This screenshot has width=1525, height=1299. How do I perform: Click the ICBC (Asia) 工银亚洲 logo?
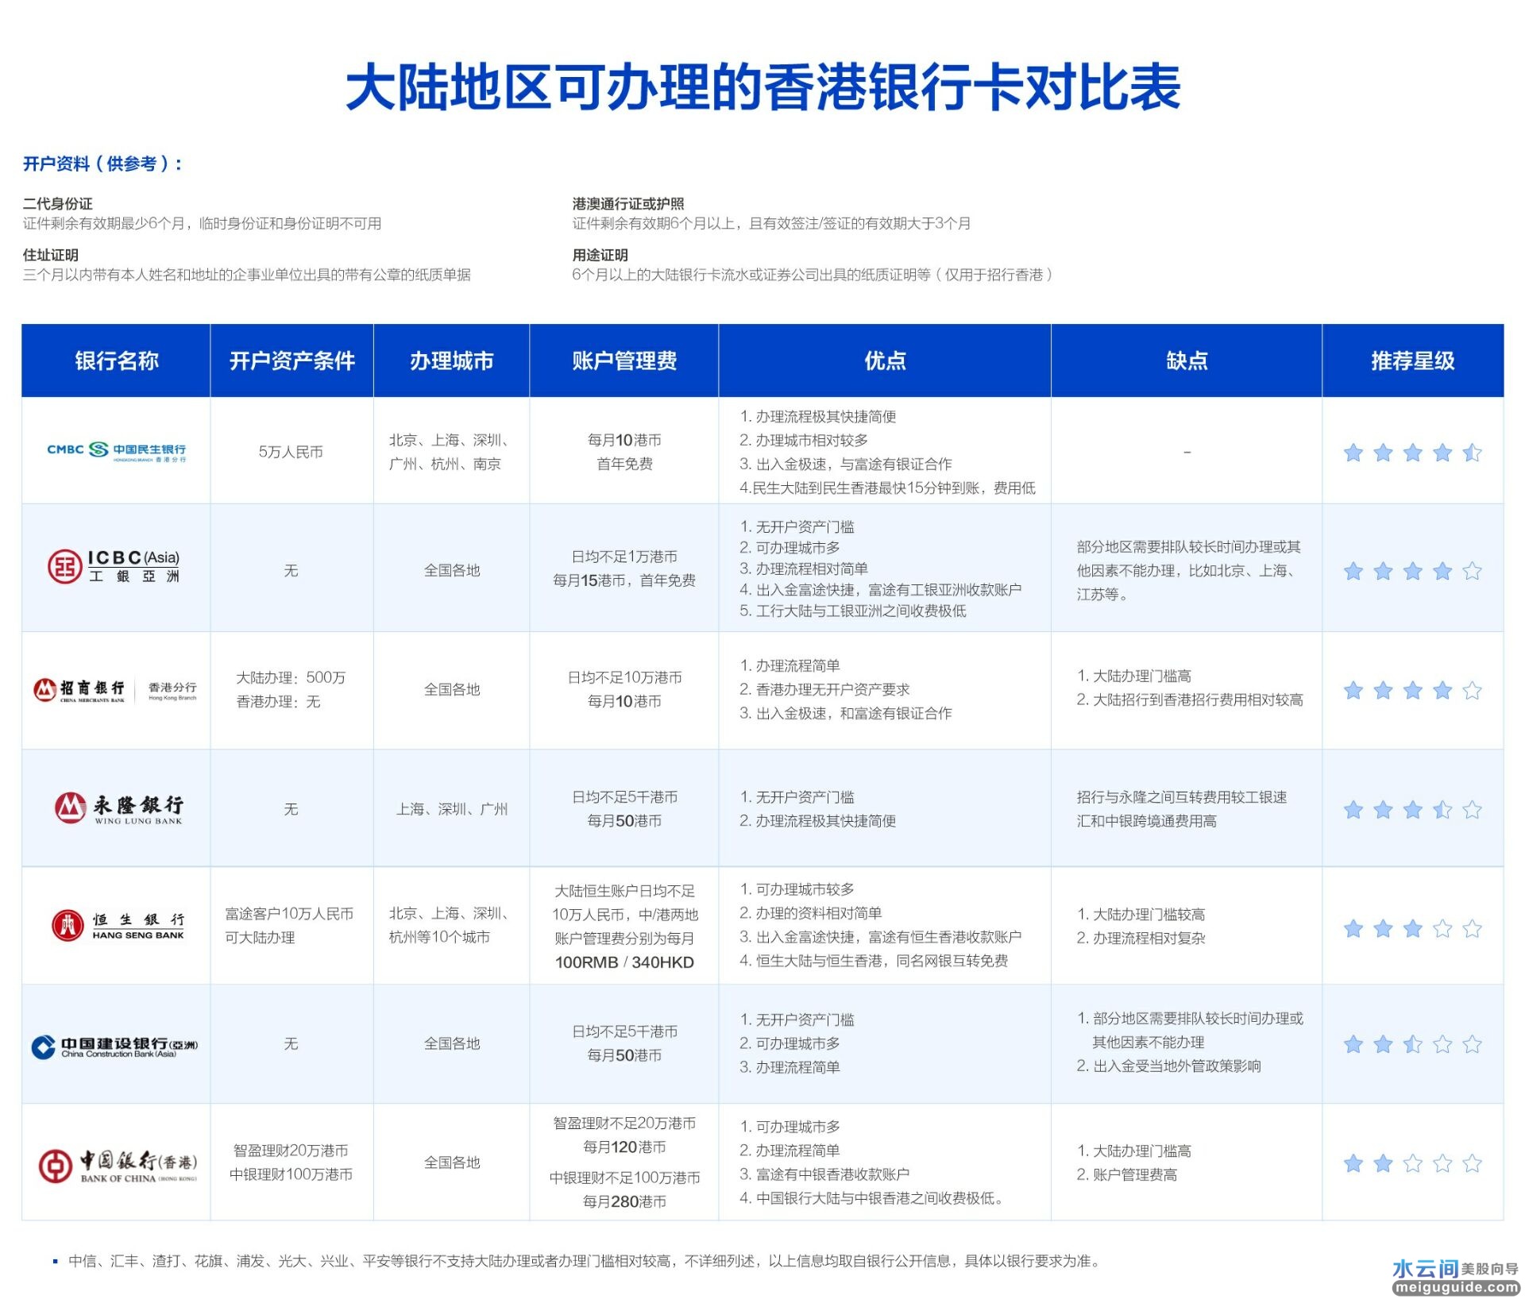tap(114, 566)
